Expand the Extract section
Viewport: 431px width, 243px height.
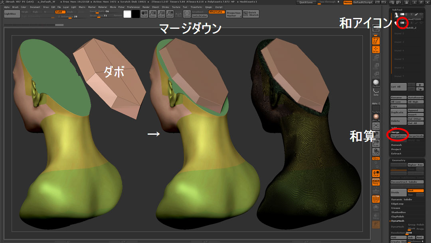point(396,153)
